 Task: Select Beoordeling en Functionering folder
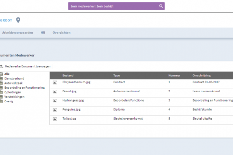tap(23, 88)
